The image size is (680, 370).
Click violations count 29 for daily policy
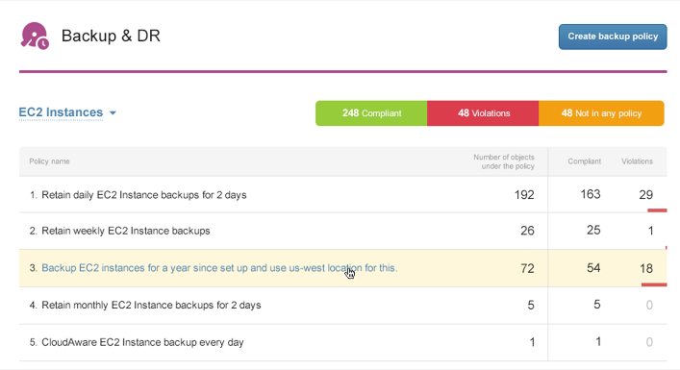pos(645,194)
